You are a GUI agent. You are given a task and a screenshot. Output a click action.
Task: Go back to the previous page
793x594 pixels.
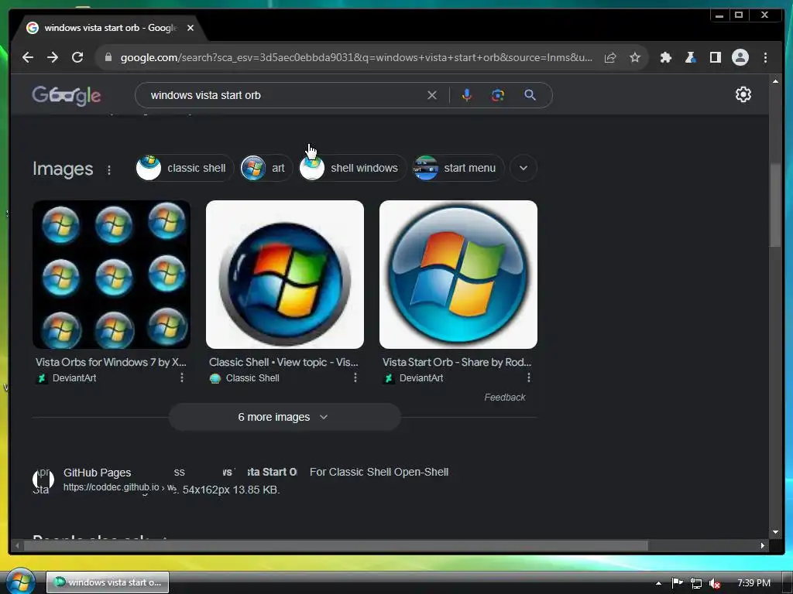[x=28, y=57]
